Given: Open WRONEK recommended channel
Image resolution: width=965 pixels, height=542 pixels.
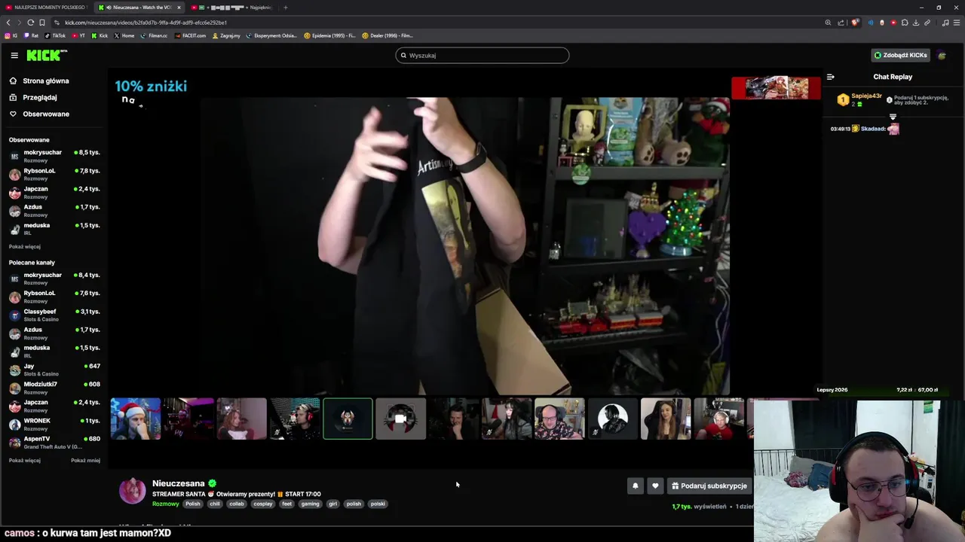Looking at the screenshot, I should (x=54, y=424).
